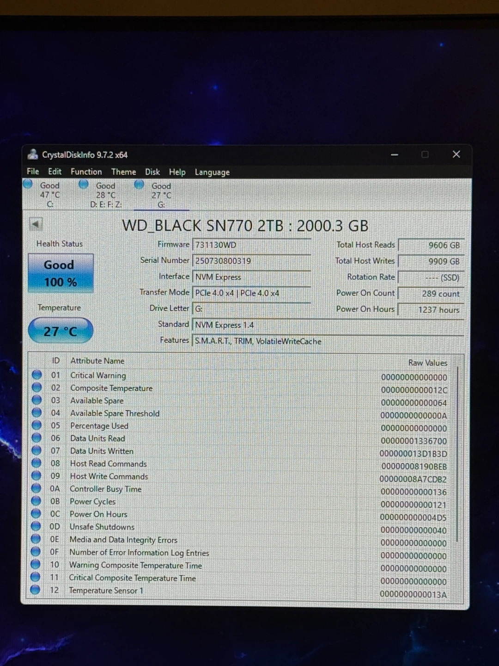Viewport: 499px width, 666px height.
Task: Click the status orb for Percentage Used
Action: tap(37, 425)
